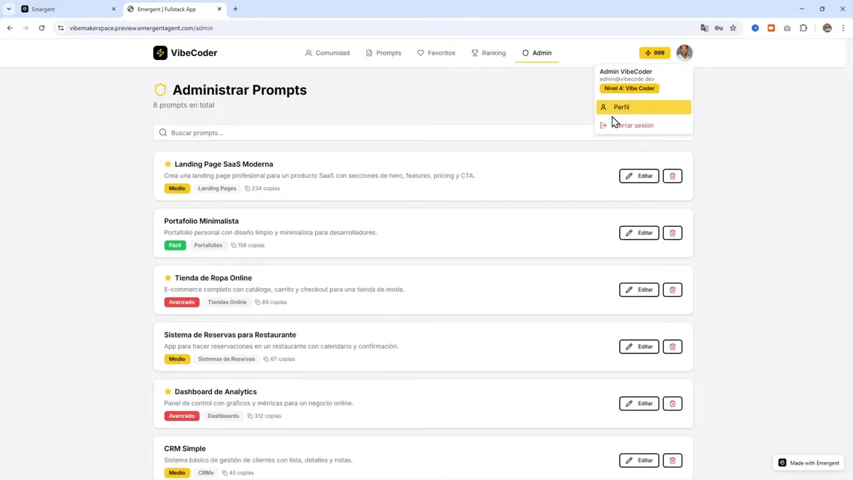Viewport: 853px width, 480px height.
Task: Delete the Landing Page SaaS Moderna prompt
Action: click(672, 176)
